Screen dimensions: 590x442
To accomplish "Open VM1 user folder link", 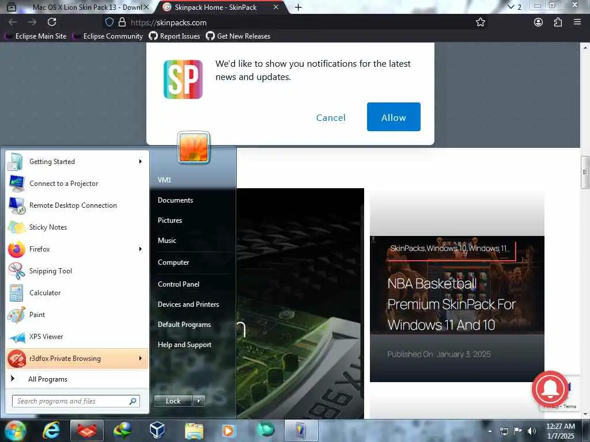I will (x=164, y=180).
